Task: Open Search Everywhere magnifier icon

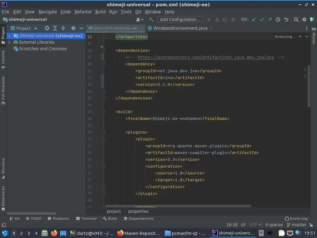Action: 296,20
